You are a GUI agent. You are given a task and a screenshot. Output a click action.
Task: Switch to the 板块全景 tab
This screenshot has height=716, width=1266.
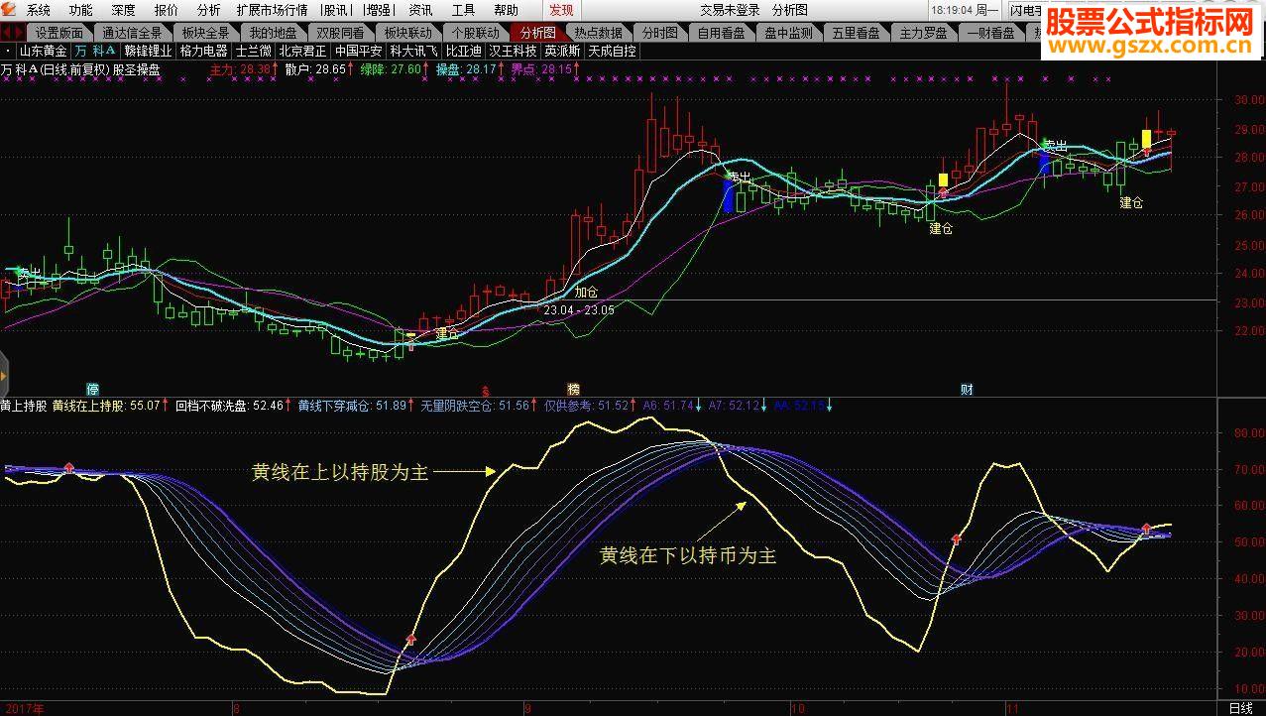(205, 32)
